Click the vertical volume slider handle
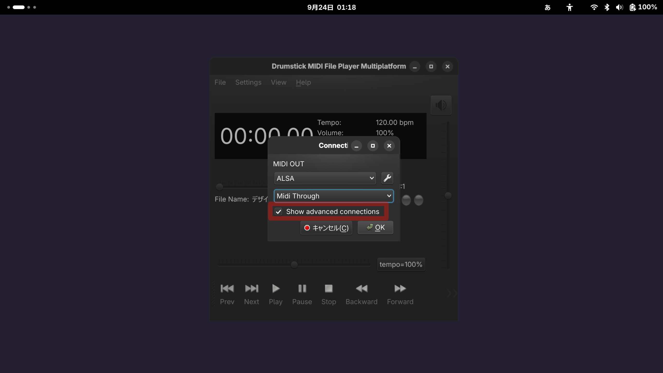The image size is (663, 373). coord(448,196)
